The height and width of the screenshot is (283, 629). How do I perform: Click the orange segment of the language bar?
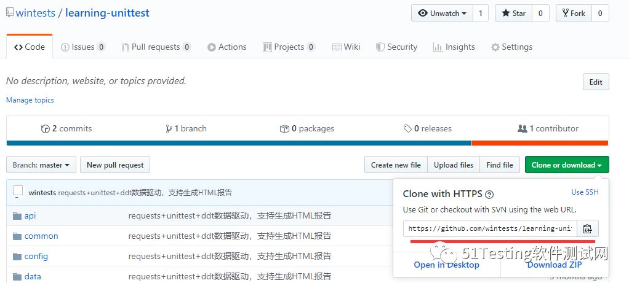tap(540, 143)
